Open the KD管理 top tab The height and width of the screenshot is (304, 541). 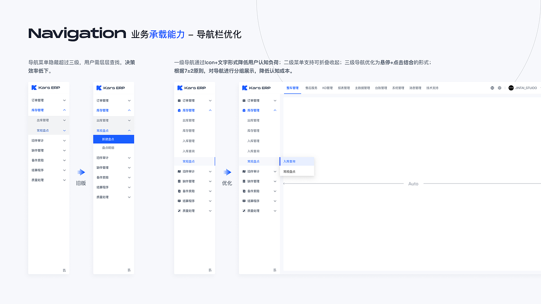(x=328, y=88)
